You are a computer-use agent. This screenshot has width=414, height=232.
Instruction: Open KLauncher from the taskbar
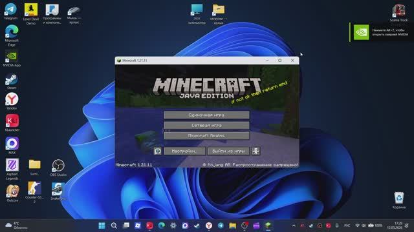click(149, 226)
